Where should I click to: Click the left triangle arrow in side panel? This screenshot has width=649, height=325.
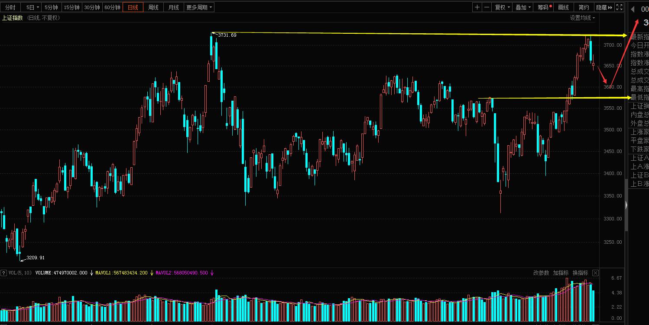coord(632,9)
